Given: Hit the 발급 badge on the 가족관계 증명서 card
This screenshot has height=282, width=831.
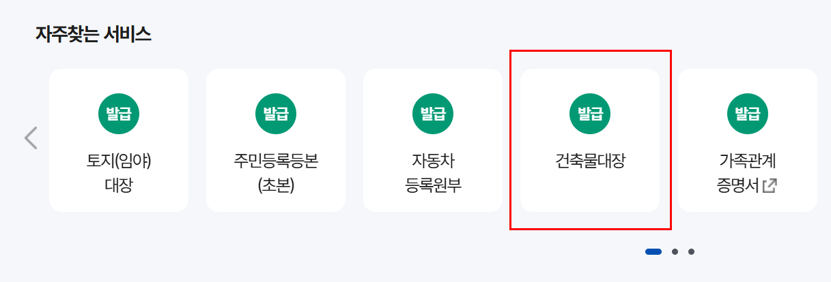Looking at the screenshot, I should click(747, 113).
